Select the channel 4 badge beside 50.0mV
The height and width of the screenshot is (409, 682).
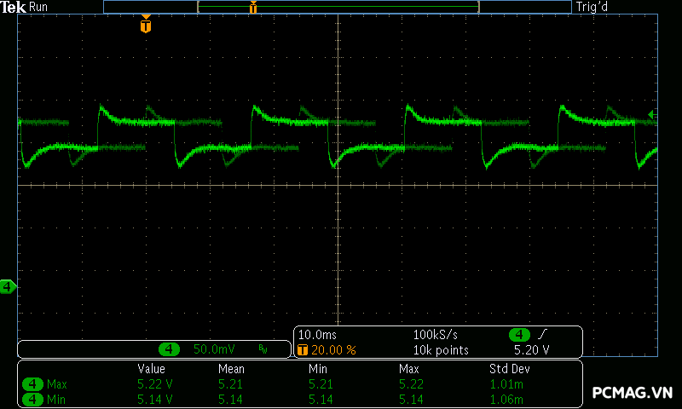[x=170, y=349]
